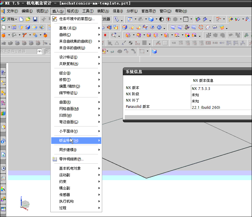Click the 10H7 fit tolerance icon
The width and height of the screenshot is (252, 217).
pyautogui.click(x=222, y=43)
